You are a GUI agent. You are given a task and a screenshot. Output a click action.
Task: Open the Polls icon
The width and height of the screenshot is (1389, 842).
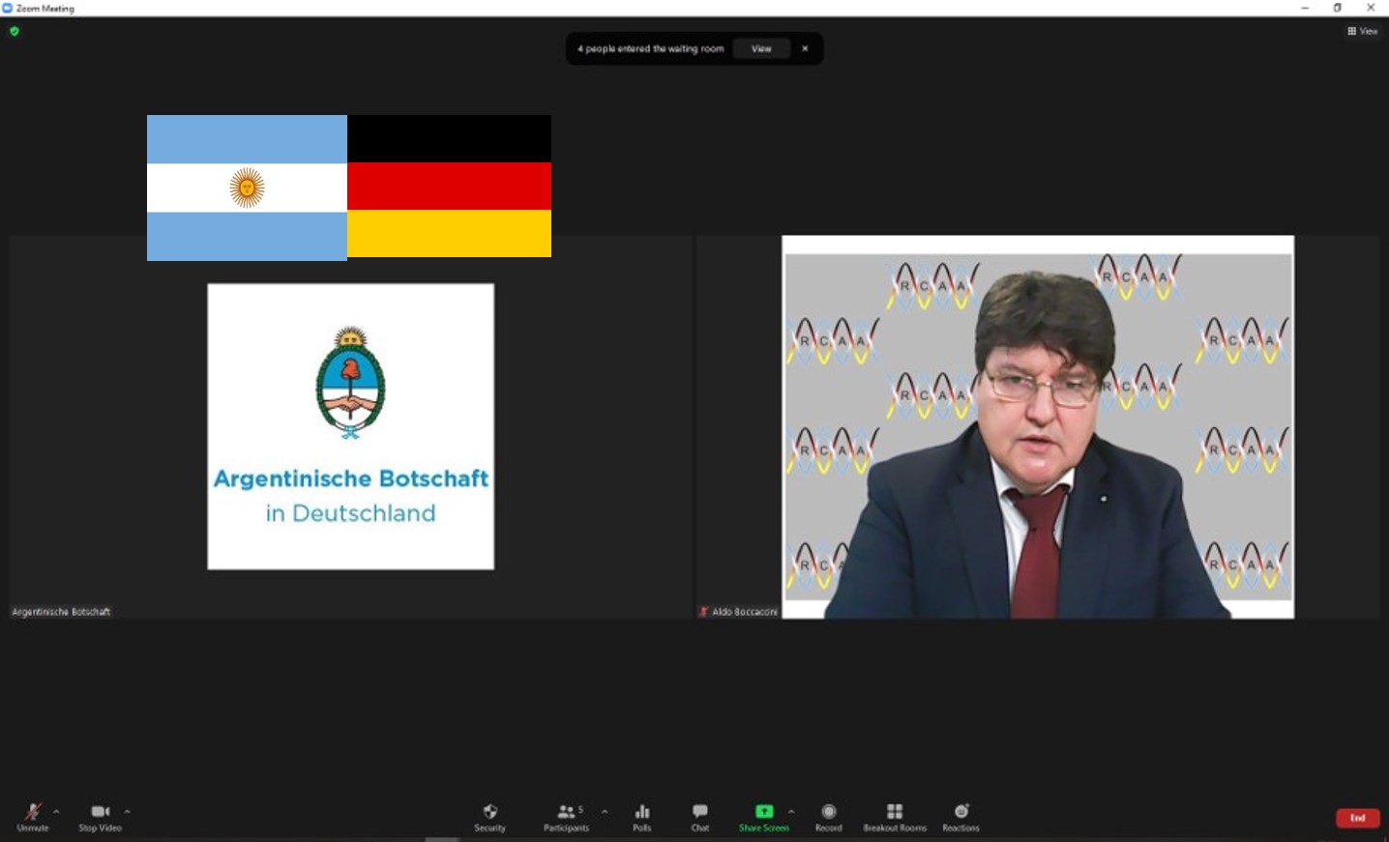(642, 811)
